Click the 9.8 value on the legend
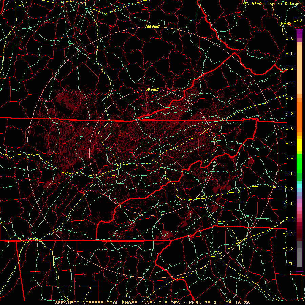 pyautogui.click(x=290, y=38)
